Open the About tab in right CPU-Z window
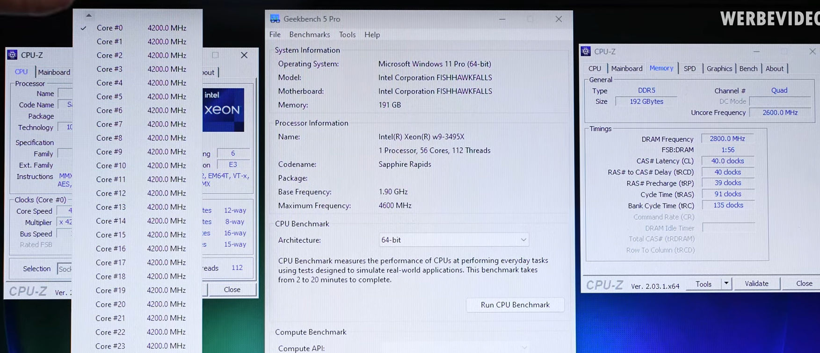 click(774, 69)
